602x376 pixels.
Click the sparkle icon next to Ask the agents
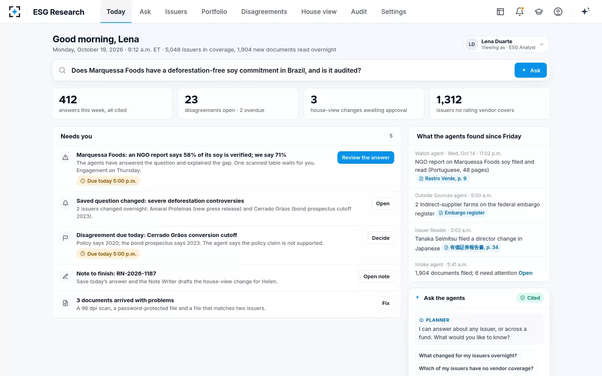pyautogui.click(x=417, y=297)
